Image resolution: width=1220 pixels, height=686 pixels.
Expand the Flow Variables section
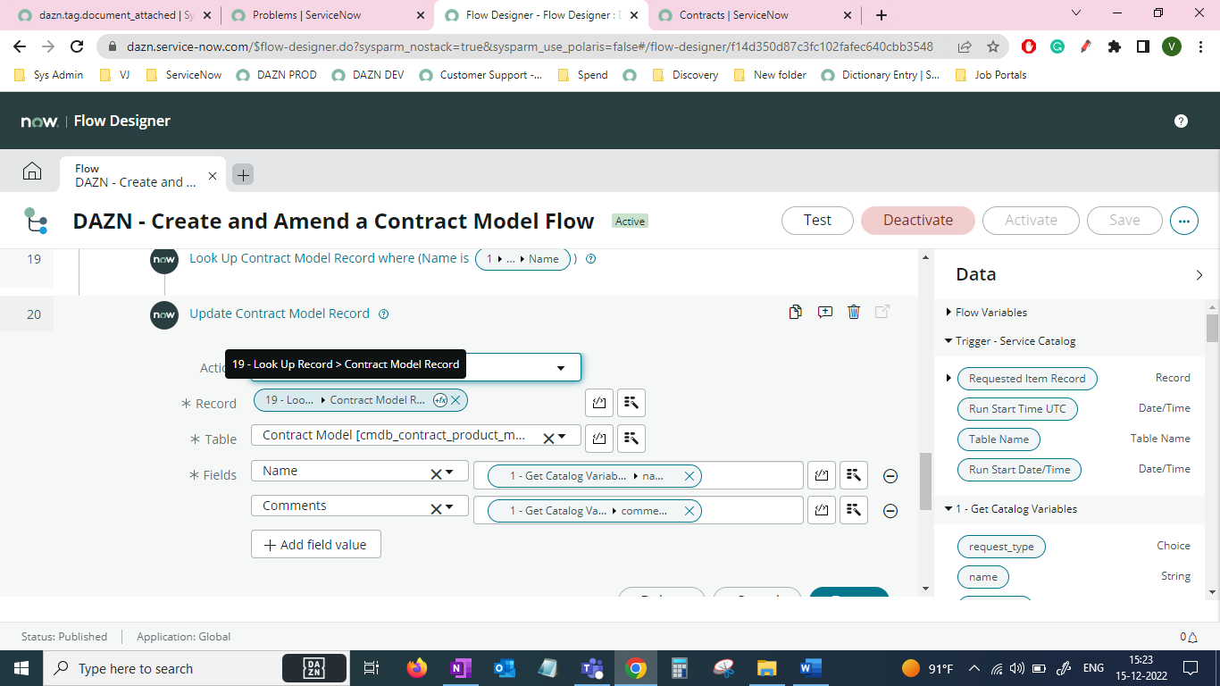point(948,313)
